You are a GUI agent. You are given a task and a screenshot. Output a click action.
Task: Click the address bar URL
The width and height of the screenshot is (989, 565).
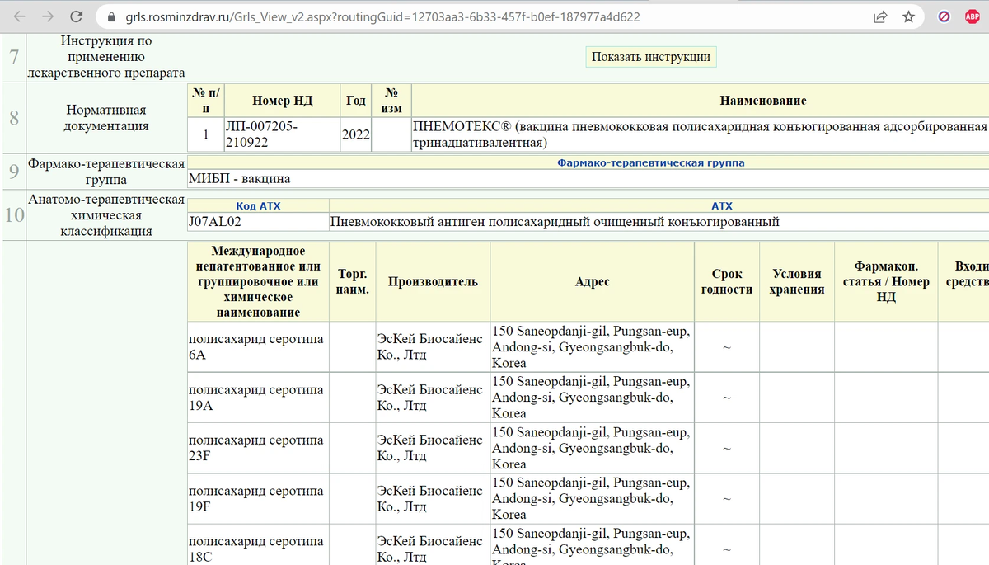coord(383,16)
